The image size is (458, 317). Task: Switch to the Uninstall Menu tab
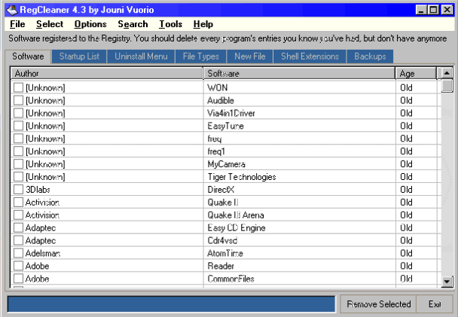click(141, 56)
